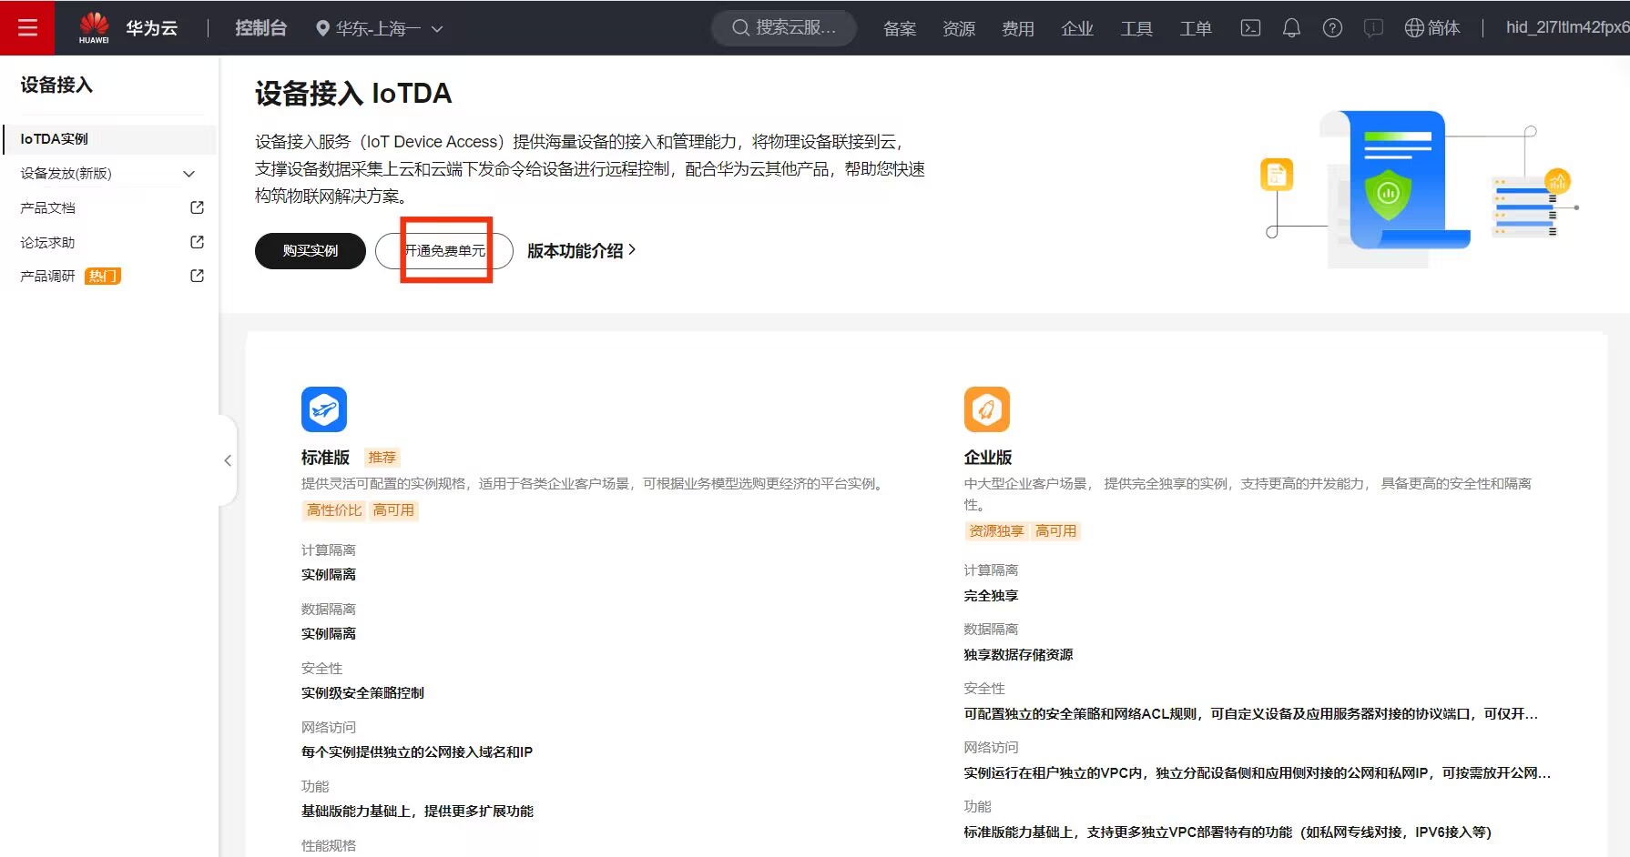This screenshot has height=857, width=1630.
Task: Click 基础版能力基础上，提供更多扩展功能 text
Action: 417,812
